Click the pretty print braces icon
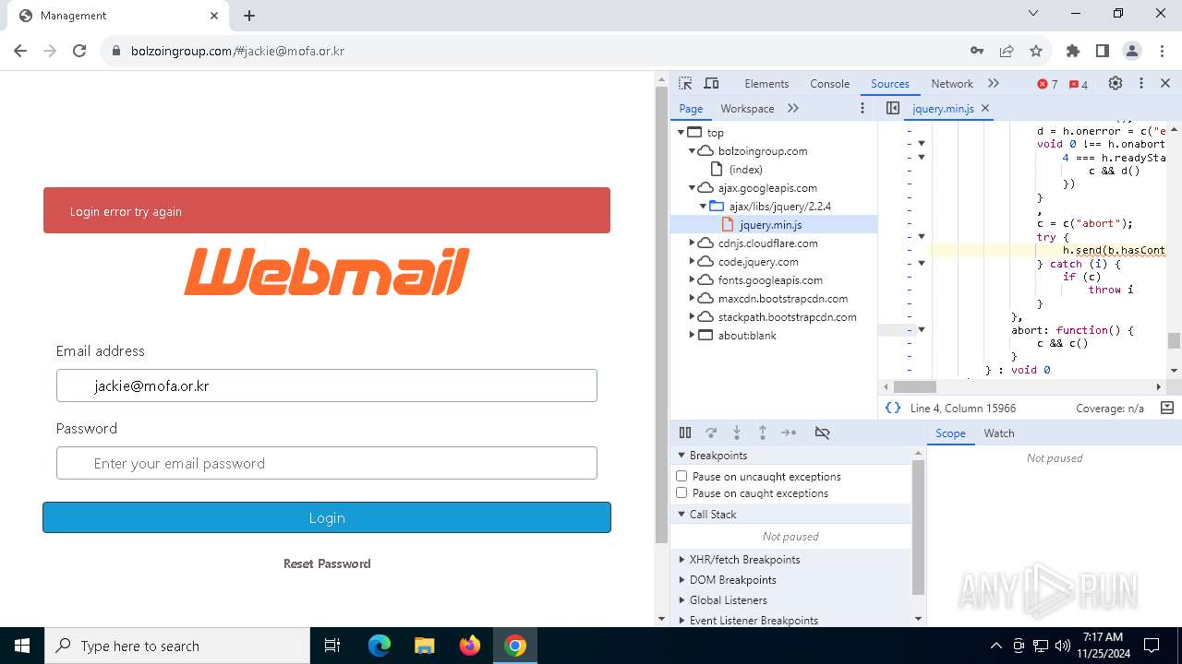The width and height of the screenshot is (1182, 664). (893, 408)
